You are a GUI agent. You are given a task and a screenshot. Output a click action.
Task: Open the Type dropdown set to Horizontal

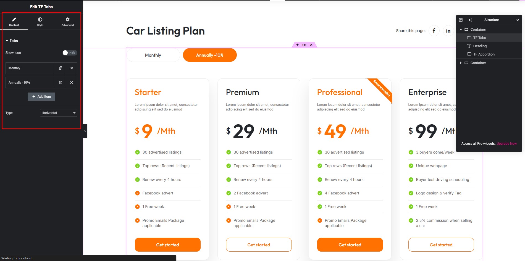coord(59,113)
